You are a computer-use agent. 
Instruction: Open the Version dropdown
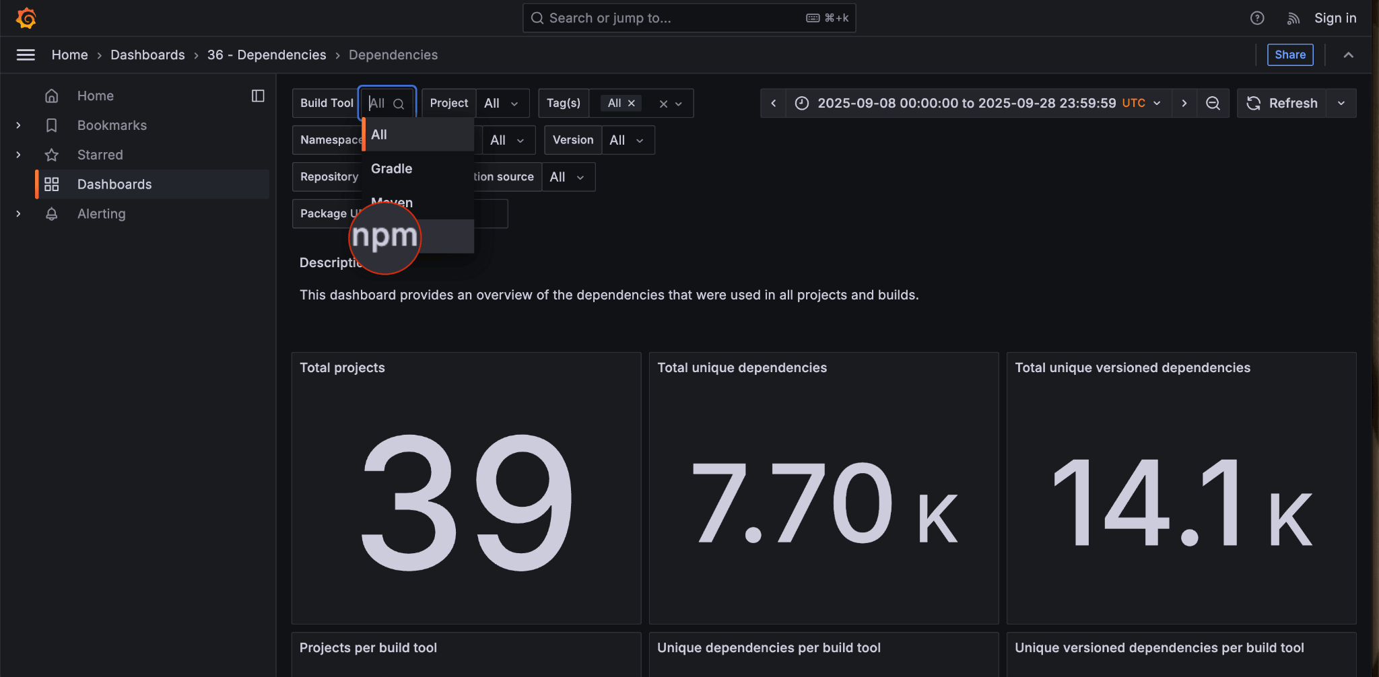627,140
